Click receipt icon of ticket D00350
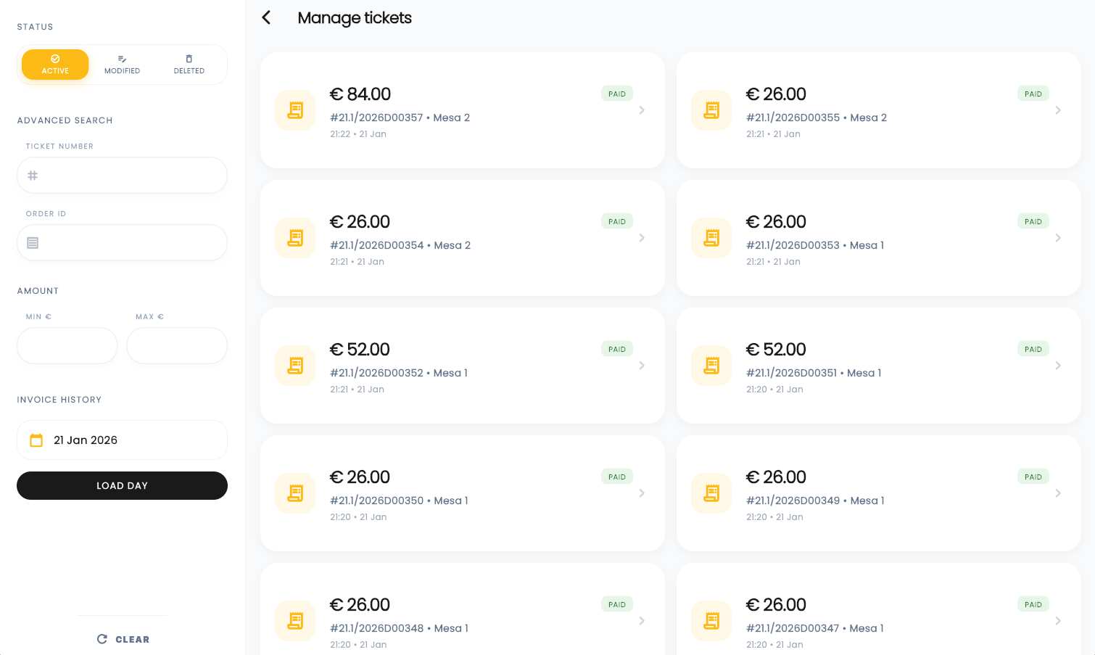The image size is (1095, 655). (x=295, y=493)
